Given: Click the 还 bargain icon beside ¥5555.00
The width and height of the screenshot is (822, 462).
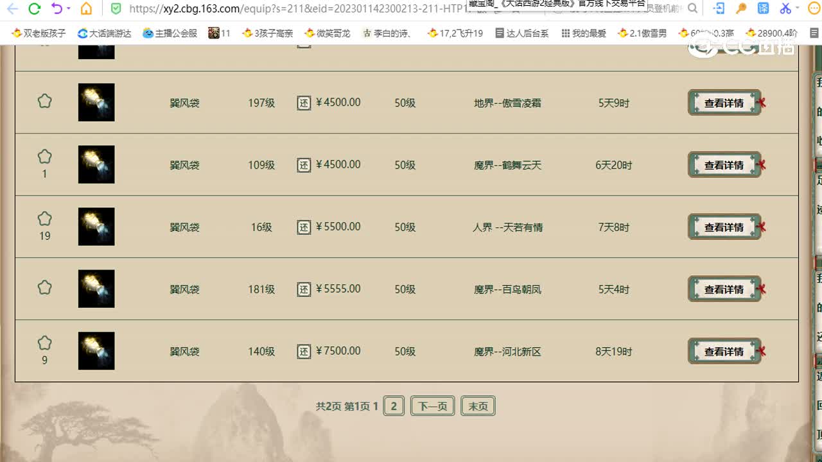Looking at the screenshot, I should (x=304, y=289).
